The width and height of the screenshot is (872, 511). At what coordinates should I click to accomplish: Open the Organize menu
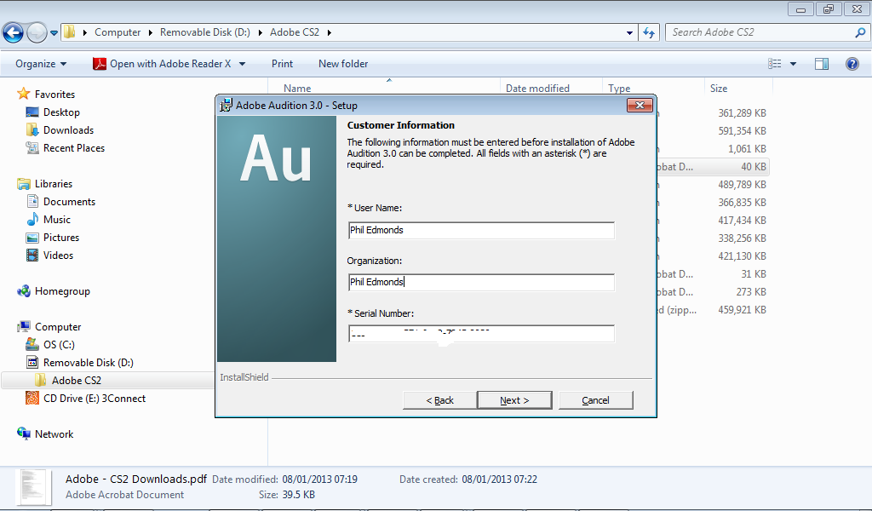(41, 64)
